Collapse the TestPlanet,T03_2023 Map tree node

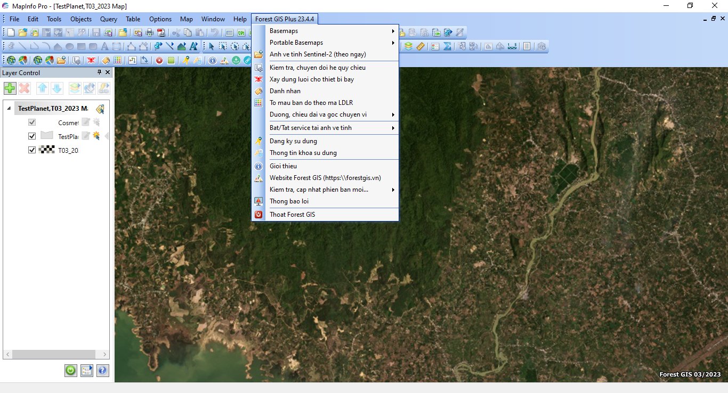[x=9, y=109]
